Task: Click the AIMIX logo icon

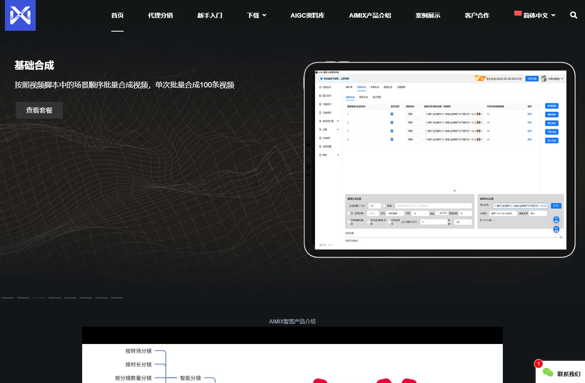Action: (x=20, y=15)
